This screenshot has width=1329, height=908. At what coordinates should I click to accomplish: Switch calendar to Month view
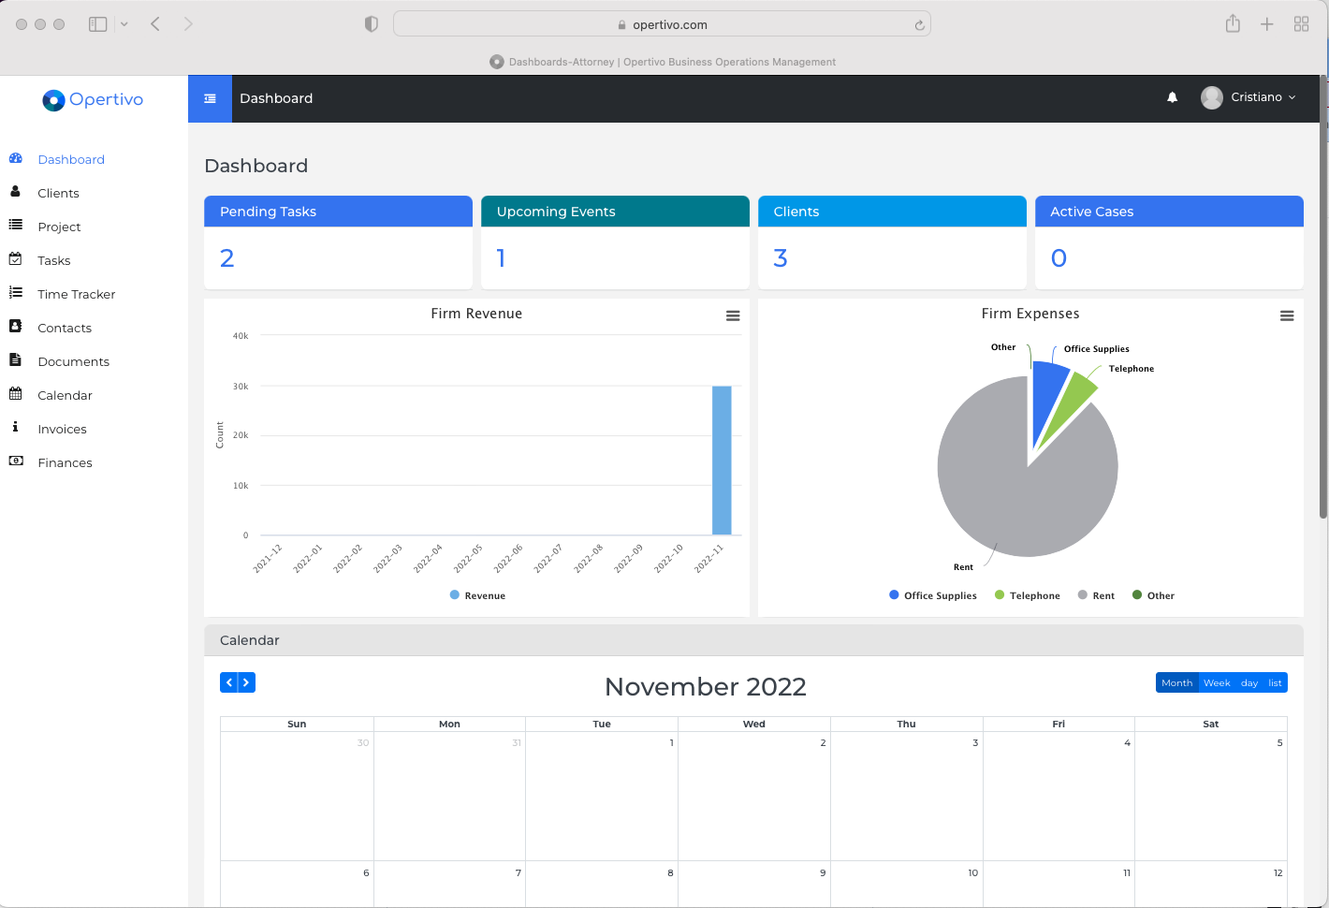point(1176,682)
